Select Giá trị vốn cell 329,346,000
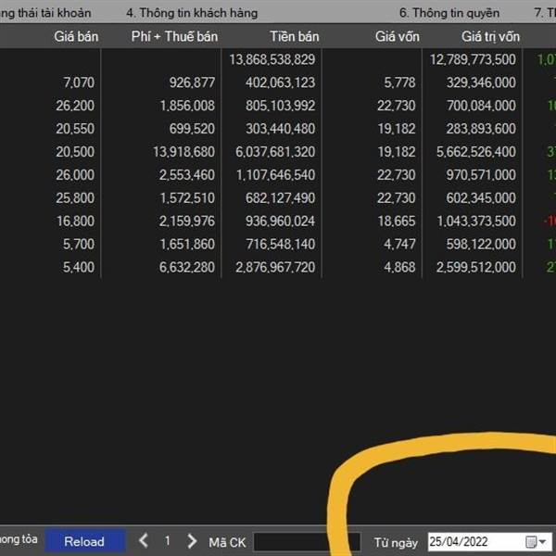Image resolution: width=556 pixels, height=556 pixels. (481, 82)
